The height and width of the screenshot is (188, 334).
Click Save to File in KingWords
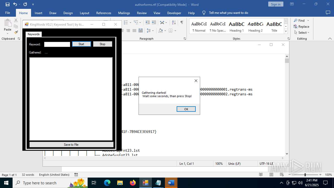click(x=71, y=144)
